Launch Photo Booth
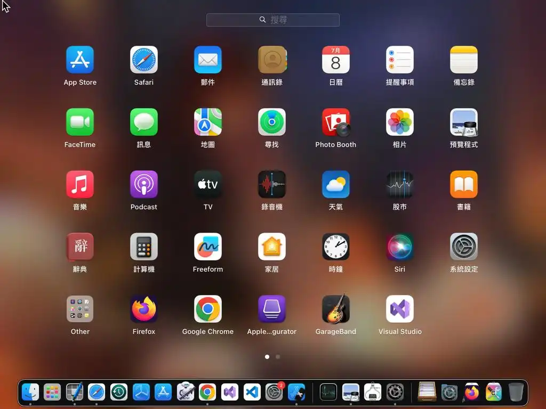 pos(336,122)
